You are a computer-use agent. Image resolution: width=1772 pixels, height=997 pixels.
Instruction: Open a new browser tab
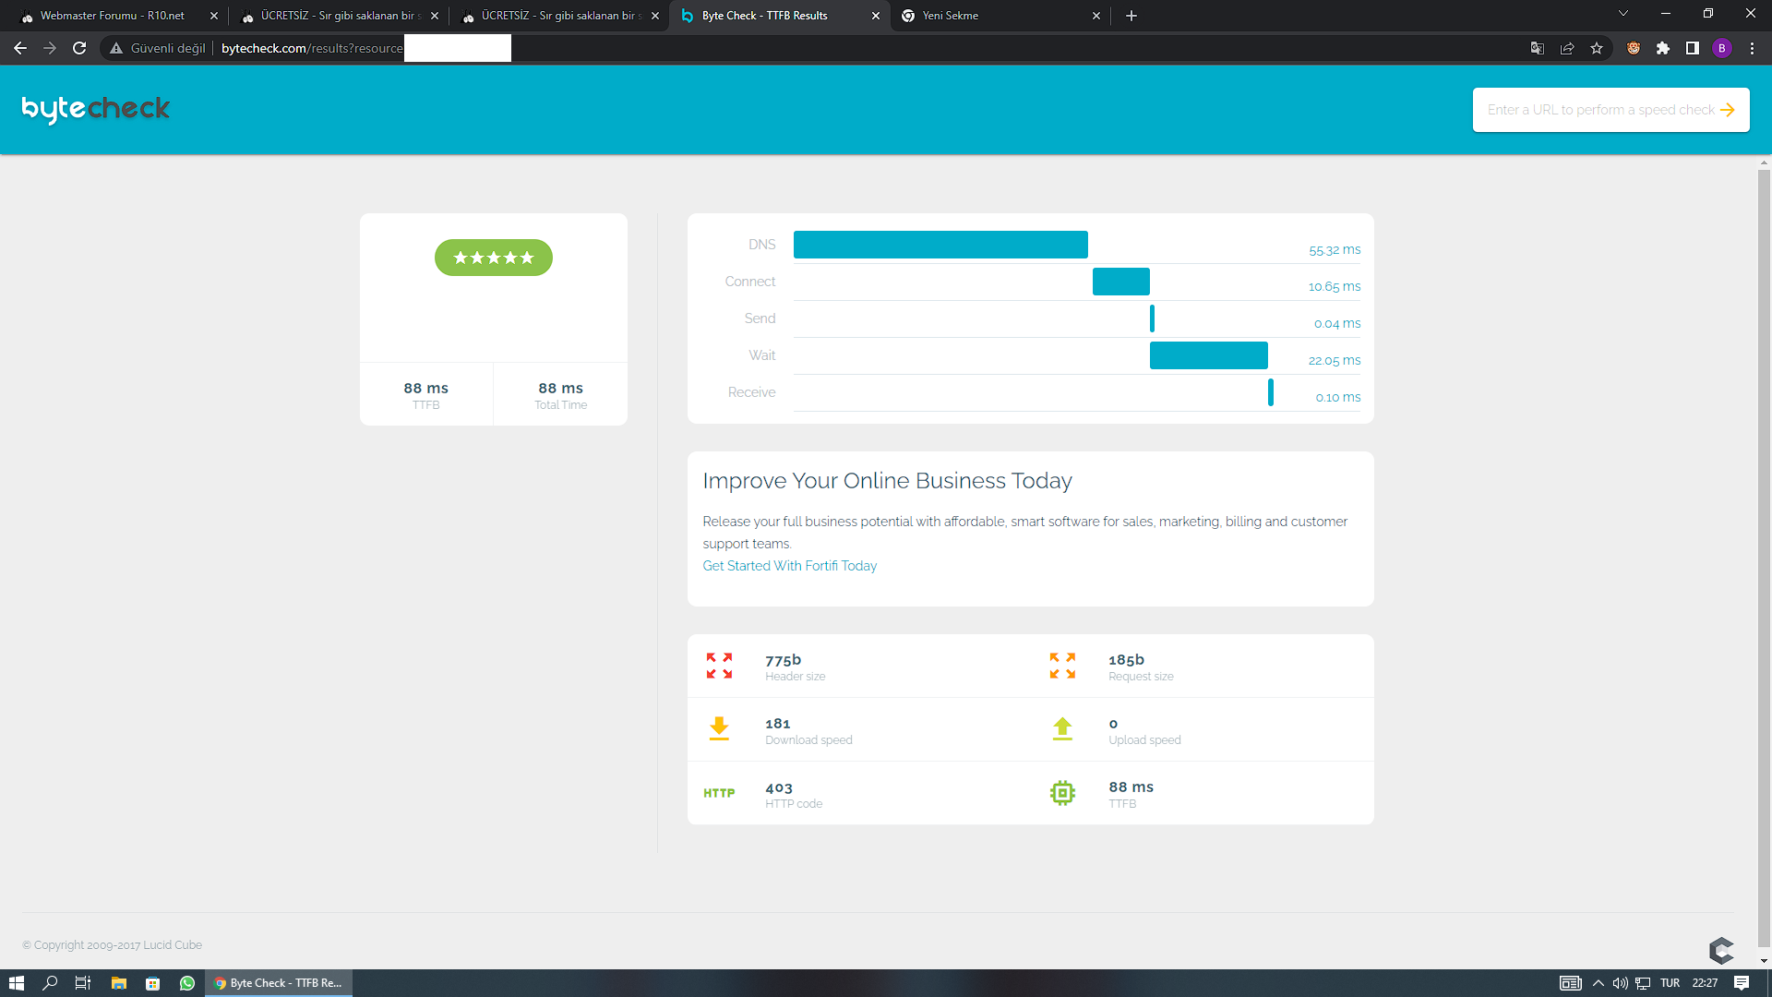pos(1131,16)
